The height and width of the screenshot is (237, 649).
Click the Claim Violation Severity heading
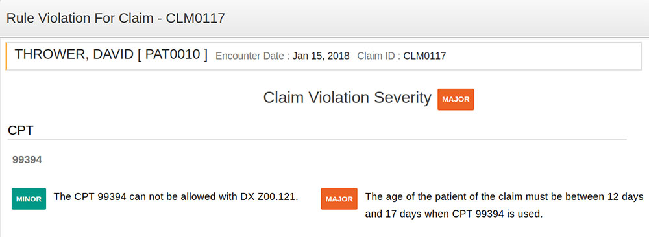click(x=347, y=98)
